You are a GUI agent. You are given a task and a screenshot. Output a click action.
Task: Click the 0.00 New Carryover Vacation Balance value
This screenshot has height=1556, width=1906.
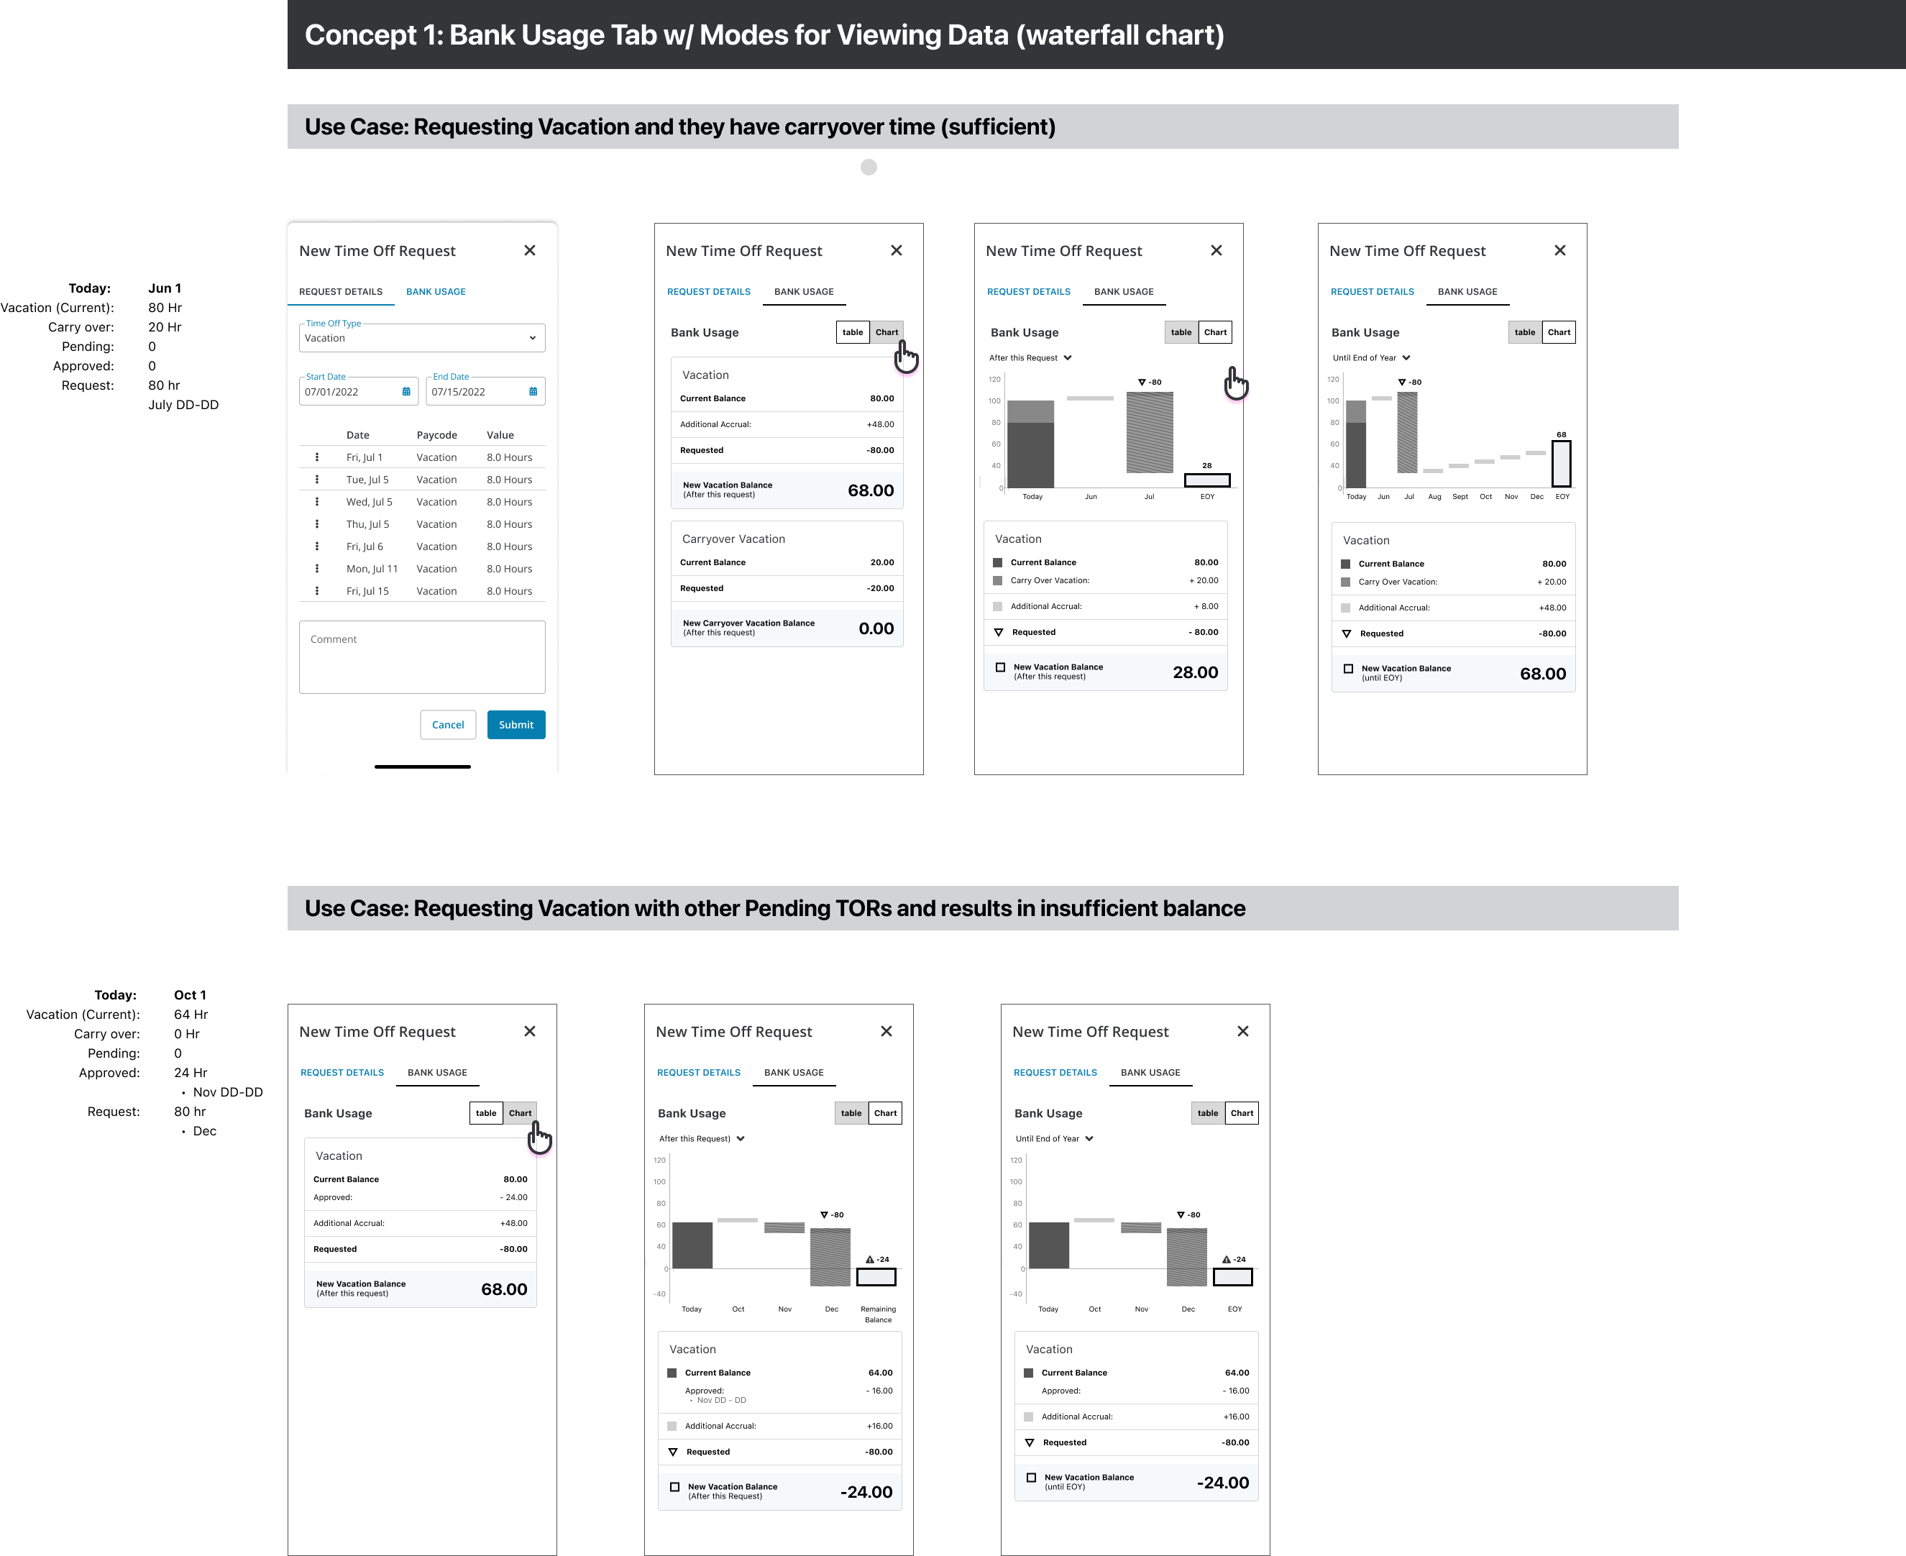coord(876,629)
